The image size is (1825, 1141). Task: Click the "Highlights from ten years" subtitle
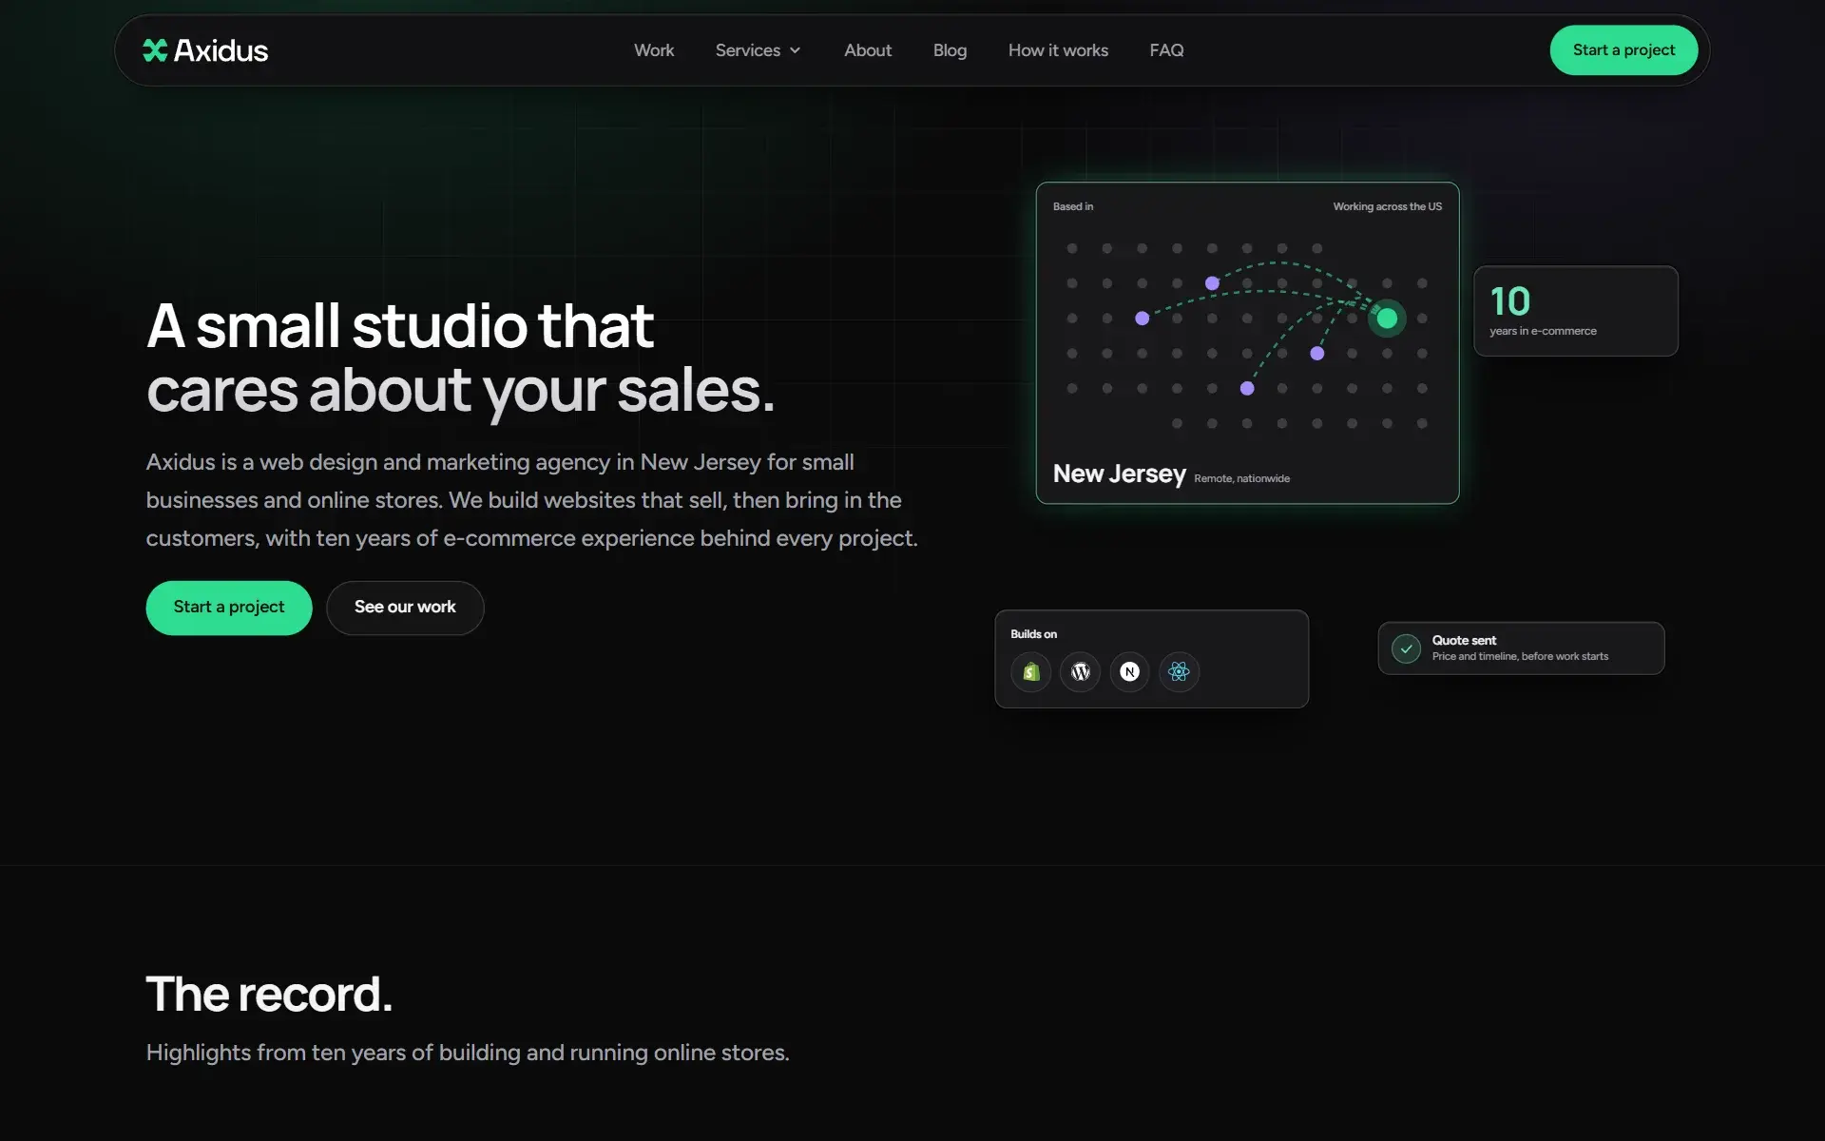tap(468, 1053)
